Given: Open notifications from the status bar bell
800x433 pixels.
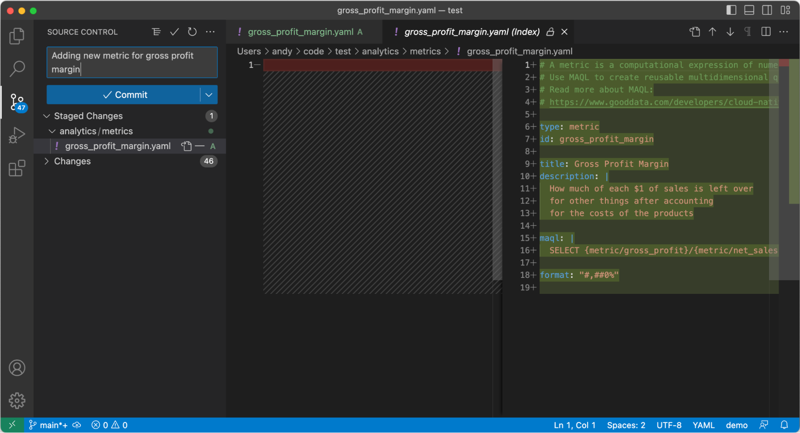Looking at the screenshot, I should coord(785,425).
